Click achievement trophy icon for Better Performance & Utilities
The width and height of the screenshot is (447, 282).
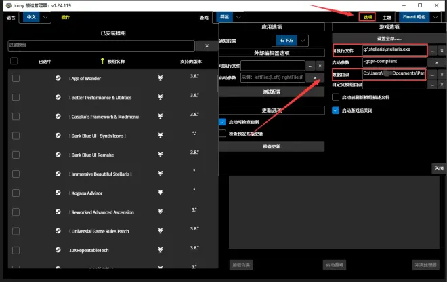coord(161,97)
